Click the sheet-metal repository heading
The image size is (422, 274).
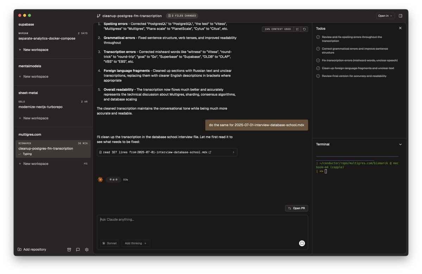tap(28, 93)
